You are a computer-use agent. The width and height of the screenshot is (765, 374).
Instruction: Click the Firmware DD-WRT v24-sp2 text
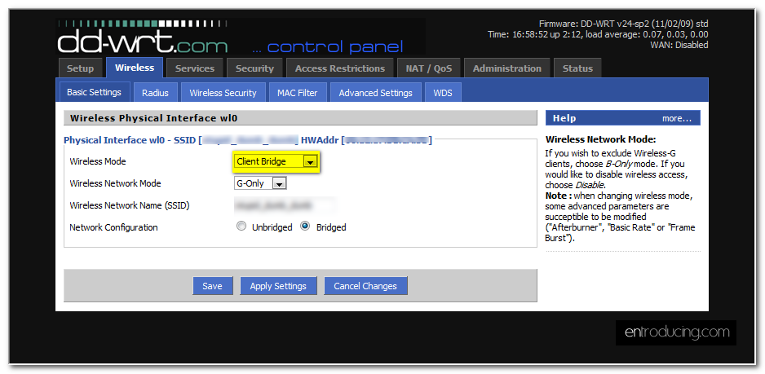click(x=624, y=24)
